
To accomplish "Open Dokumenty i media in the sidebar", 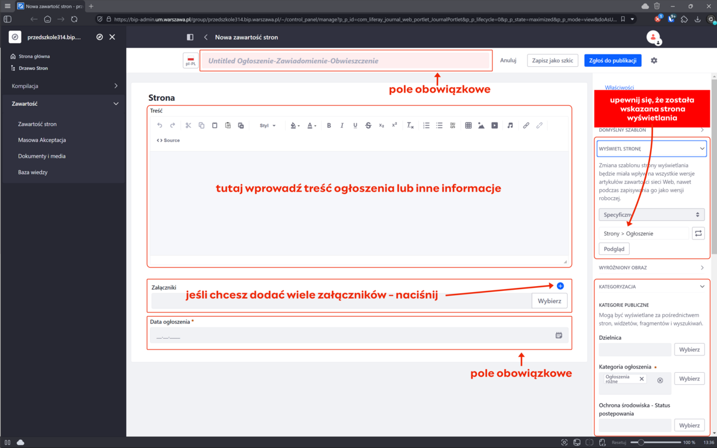I will pyautogui.click(x=42, y=156).
